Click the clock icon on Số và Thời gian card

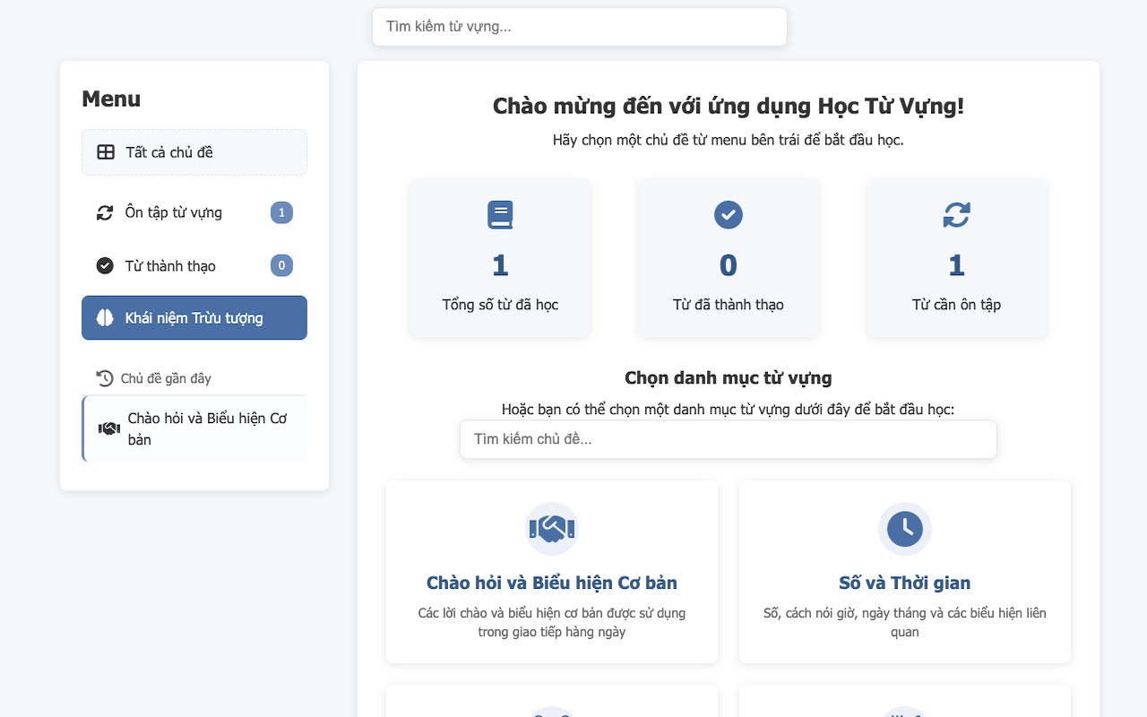[904, 529]
